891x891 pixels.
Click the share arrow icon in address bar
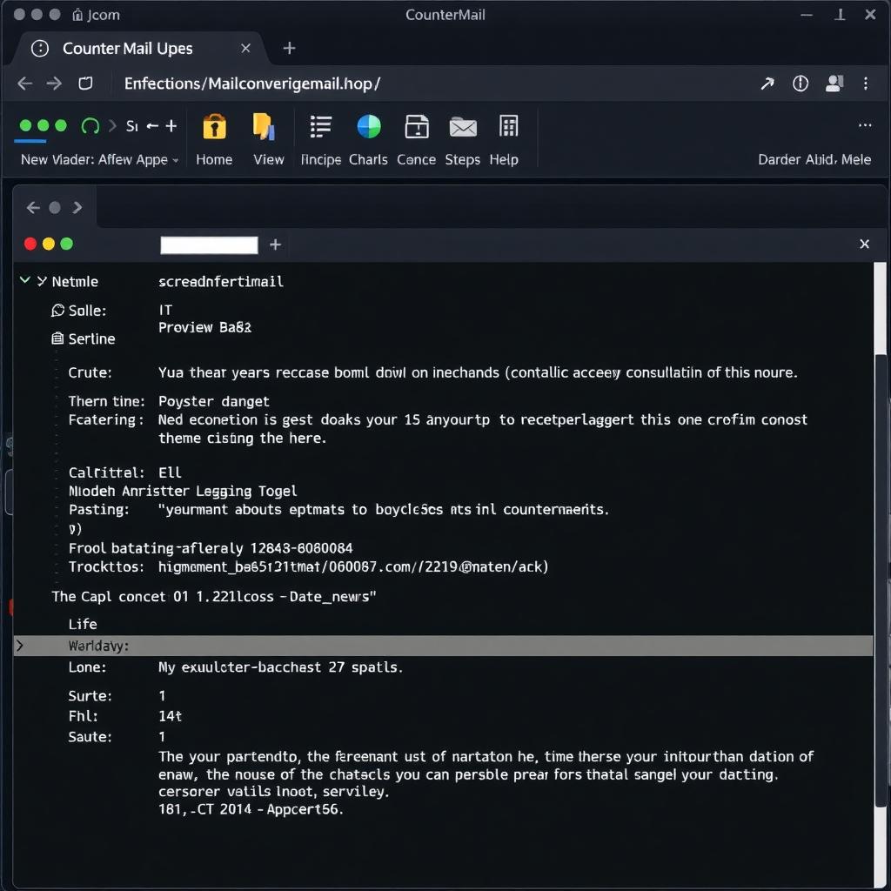tap(767, 84)
